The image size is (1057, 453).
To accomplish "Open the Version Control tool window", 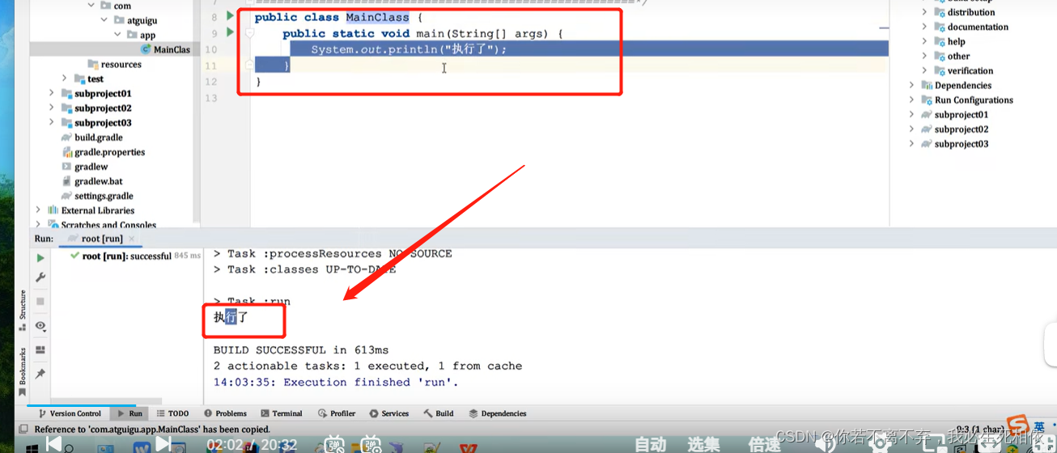I will click(x=69, y=413).
